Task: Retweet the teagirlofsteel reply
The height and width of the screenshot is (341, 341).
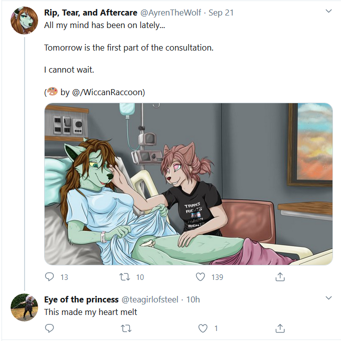Action: pos(126,328)
